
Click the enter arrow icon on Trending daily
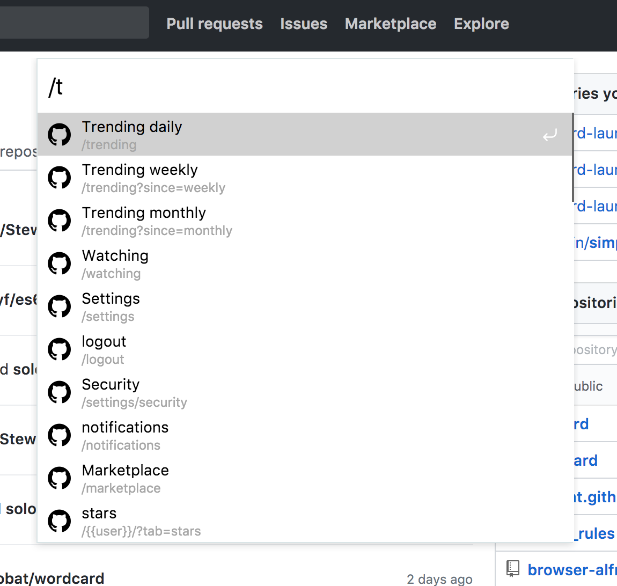pyautogui.click(x=549, y=135)
